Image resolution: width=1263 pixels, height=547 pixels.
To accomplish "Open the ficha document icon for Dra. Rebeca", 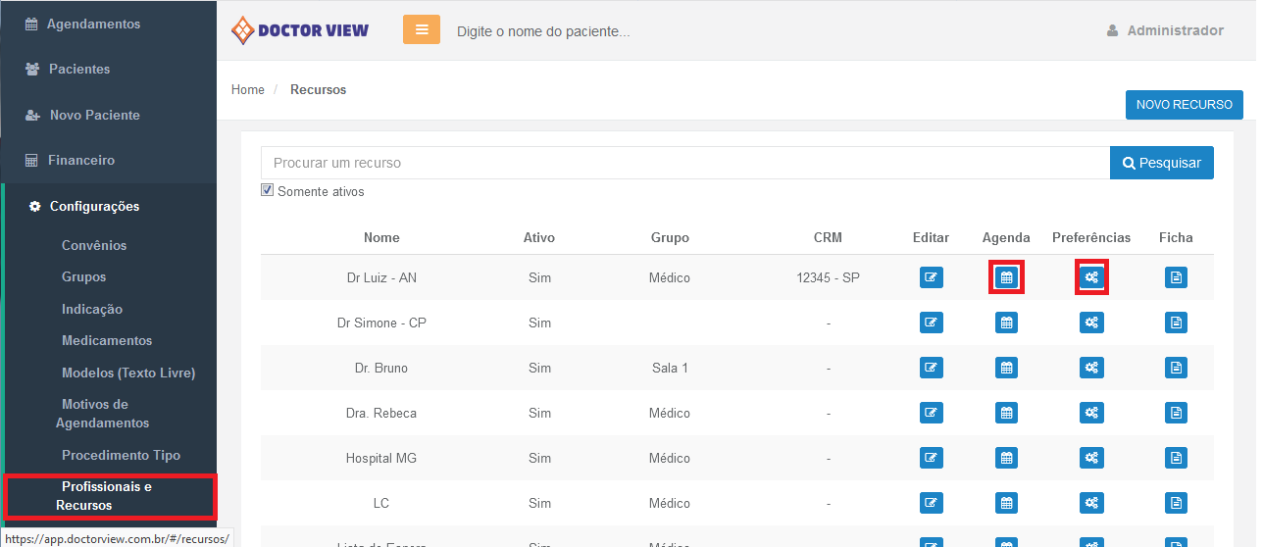I will 1176,413.
